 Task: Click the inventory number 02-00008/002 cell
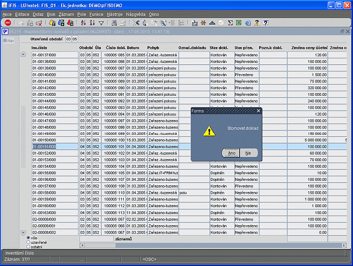coord(55,232)
